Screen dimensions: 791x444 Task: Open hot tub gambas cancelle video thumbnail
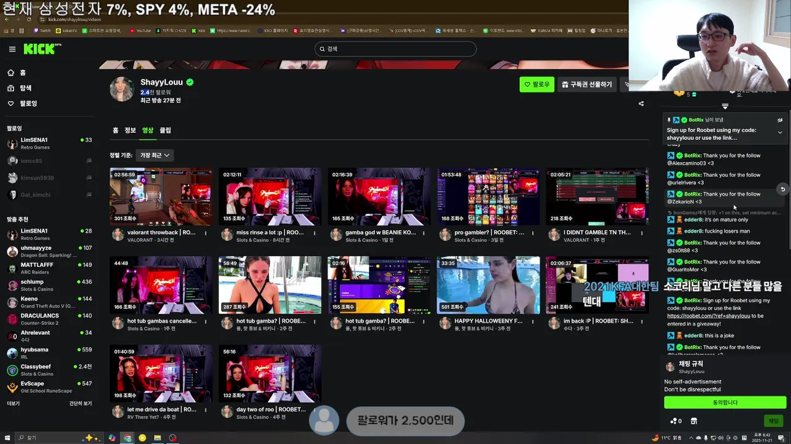[x=161, y=285]
